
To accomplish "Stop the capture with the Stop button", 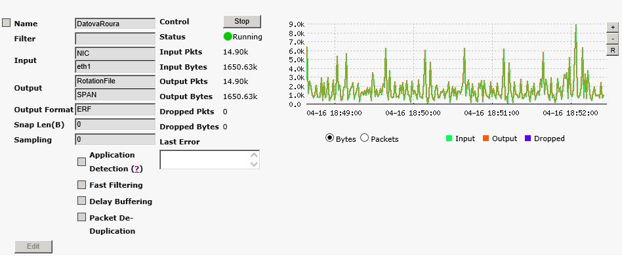I will coord(242,22).
